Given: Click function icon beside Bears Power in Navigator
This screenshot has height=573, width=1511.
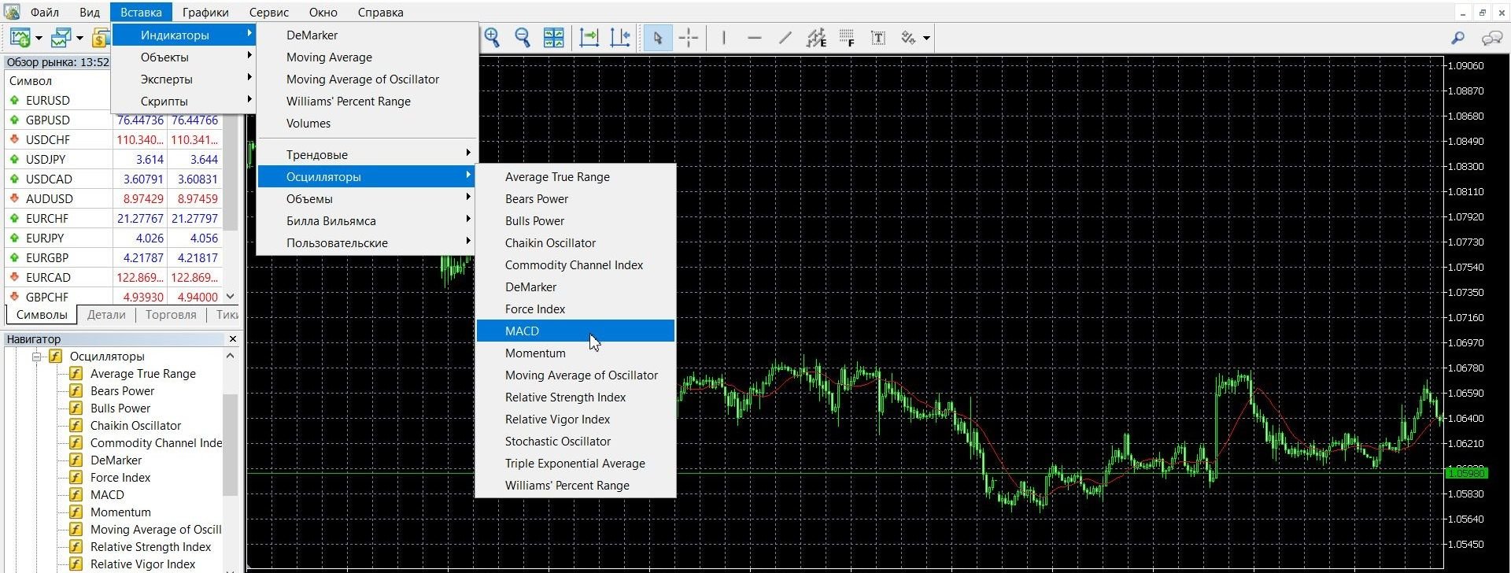Looking at the screenshot, I should pyautogui.click(x=76, y=390).
